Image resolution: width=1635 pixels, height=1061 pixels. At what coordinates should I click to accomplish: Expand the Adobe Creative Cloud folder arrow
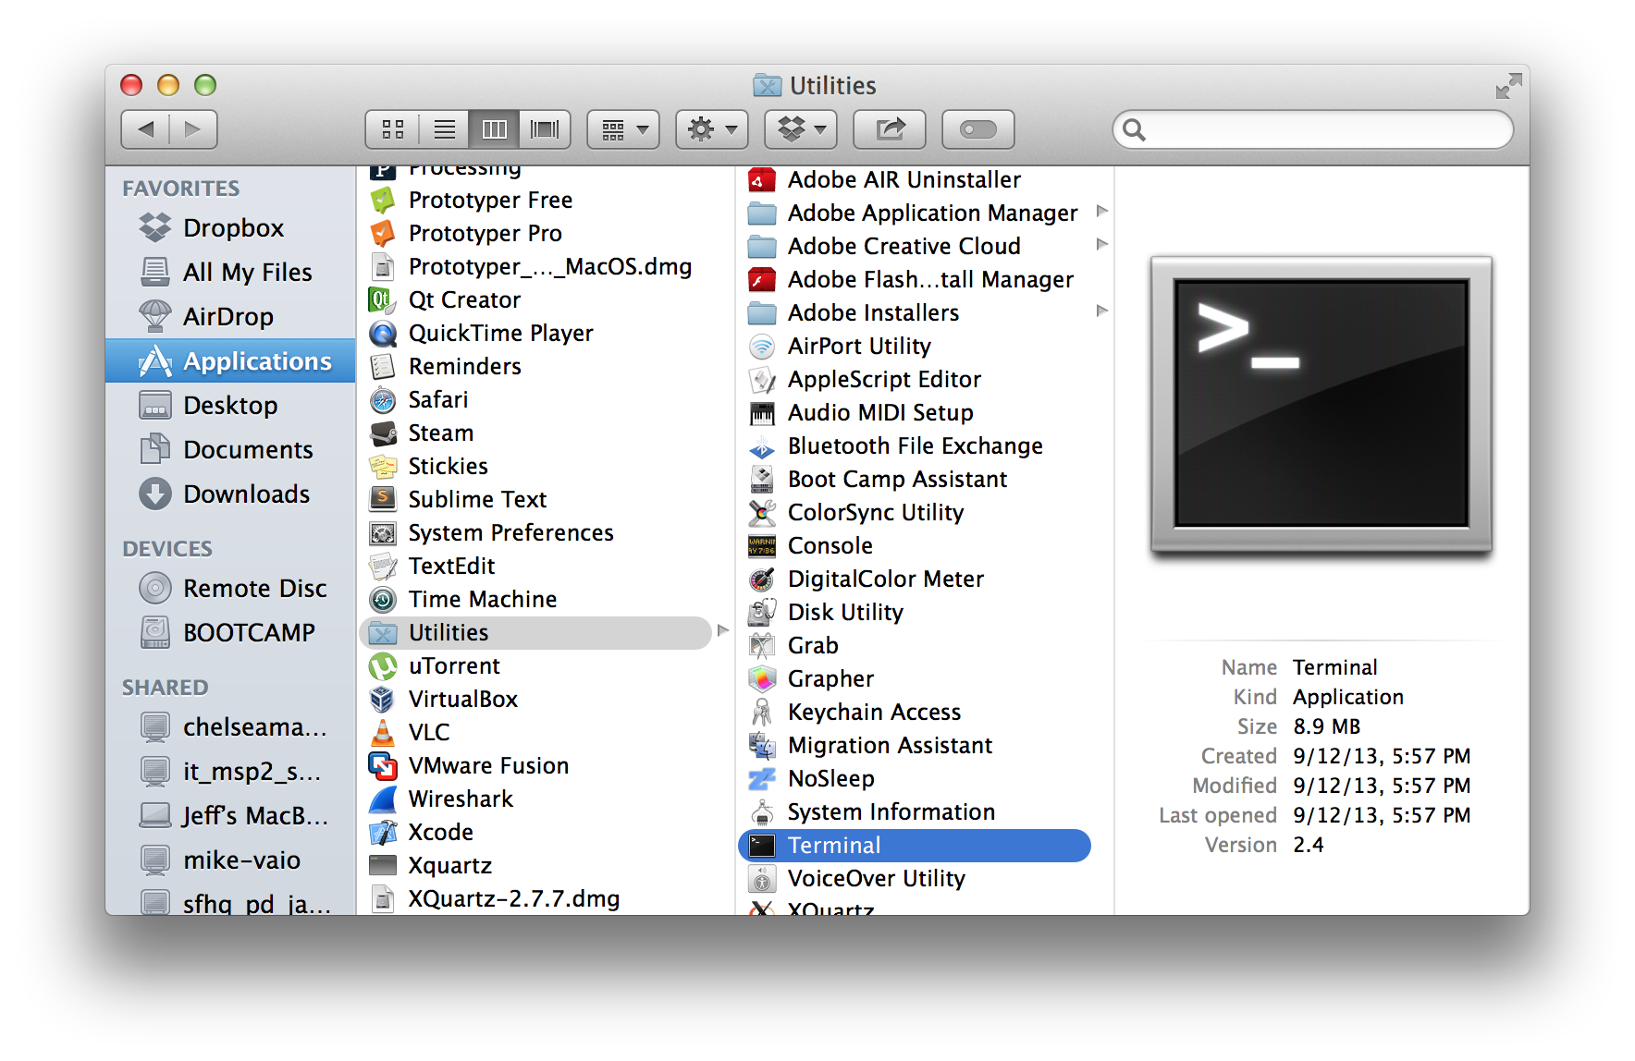pyautogui.click(x=1101, y=244)
